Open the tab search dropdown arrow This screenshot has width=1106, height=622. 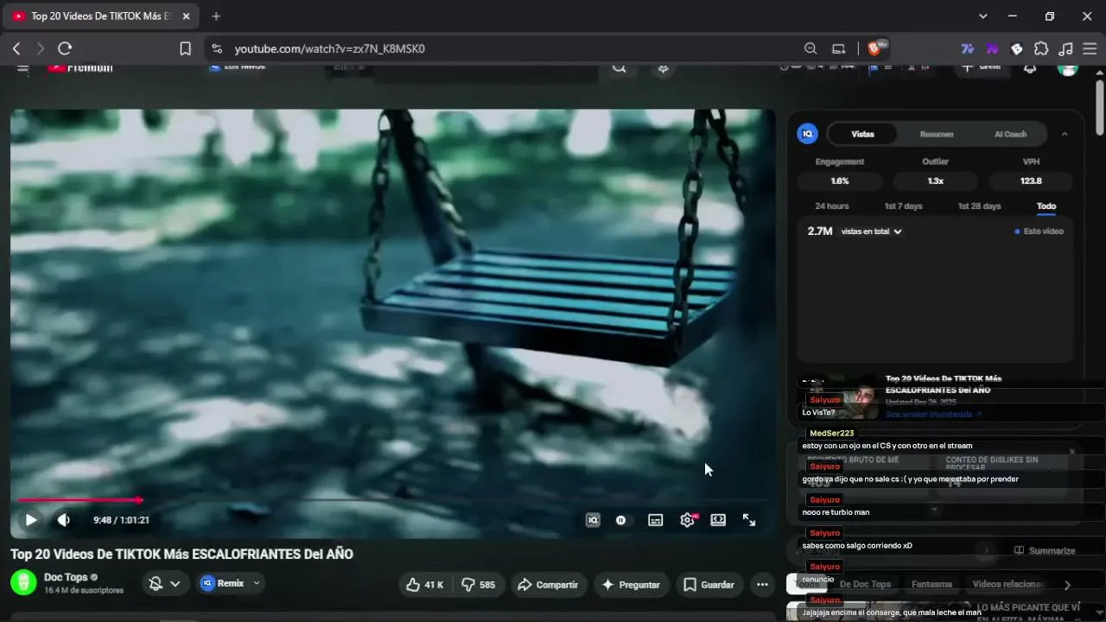982,16
